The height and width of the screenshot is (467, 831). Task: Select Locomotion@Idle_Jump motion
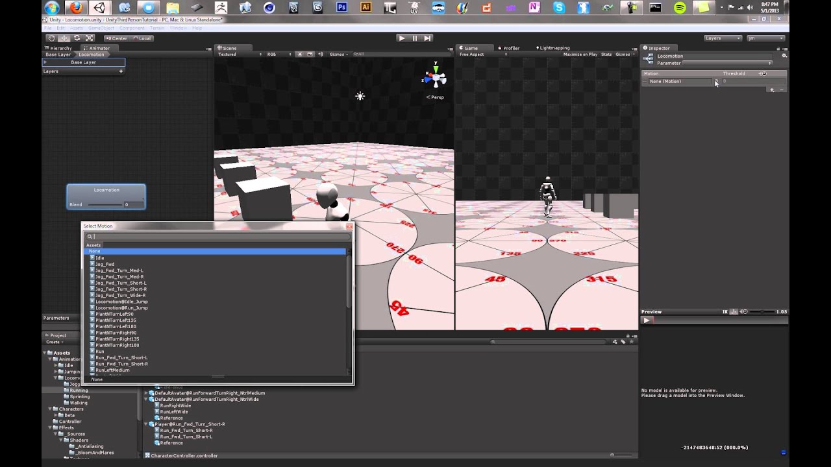[x=121, y=302]
